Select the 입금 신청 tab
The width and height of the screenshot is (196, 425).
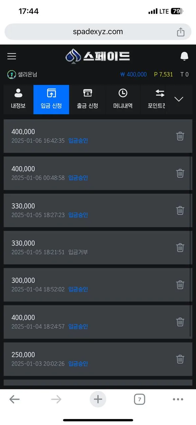51,99
